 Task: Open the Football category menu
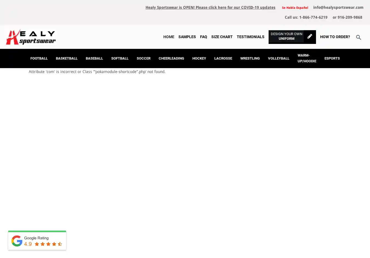[x=39, y=58]
